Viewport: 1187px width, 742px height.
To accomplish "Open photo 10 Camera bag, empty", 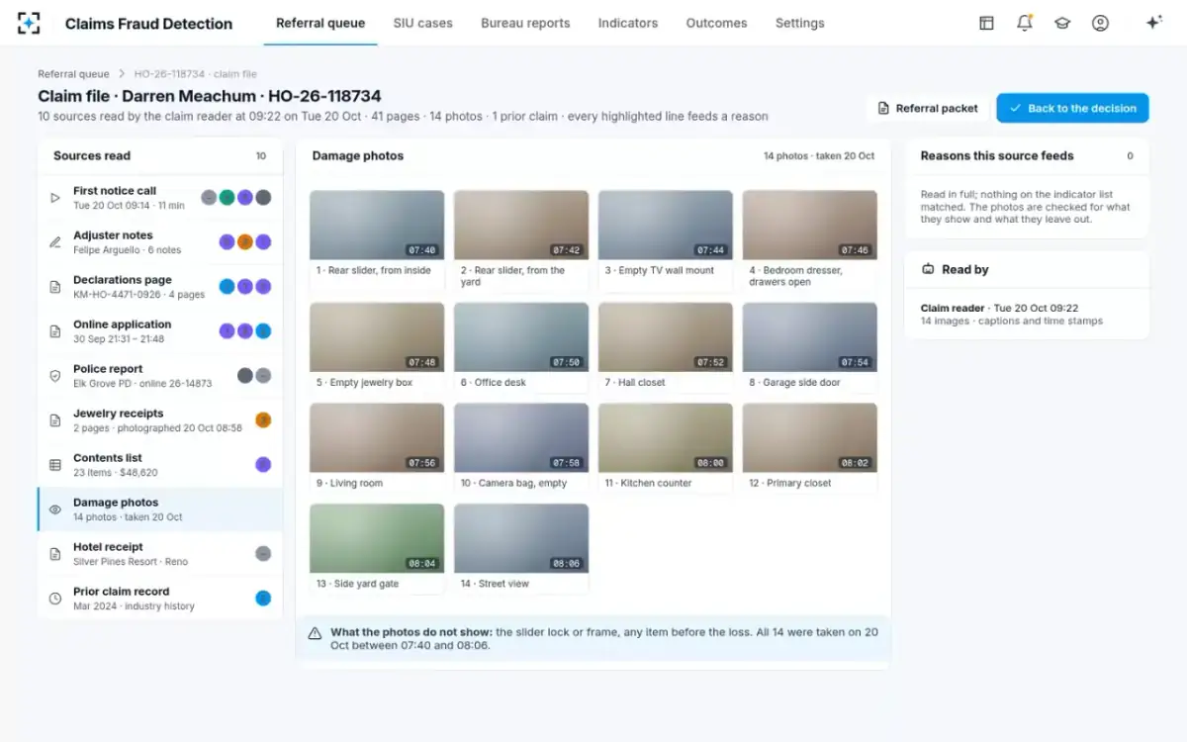I will pos(521,448).
